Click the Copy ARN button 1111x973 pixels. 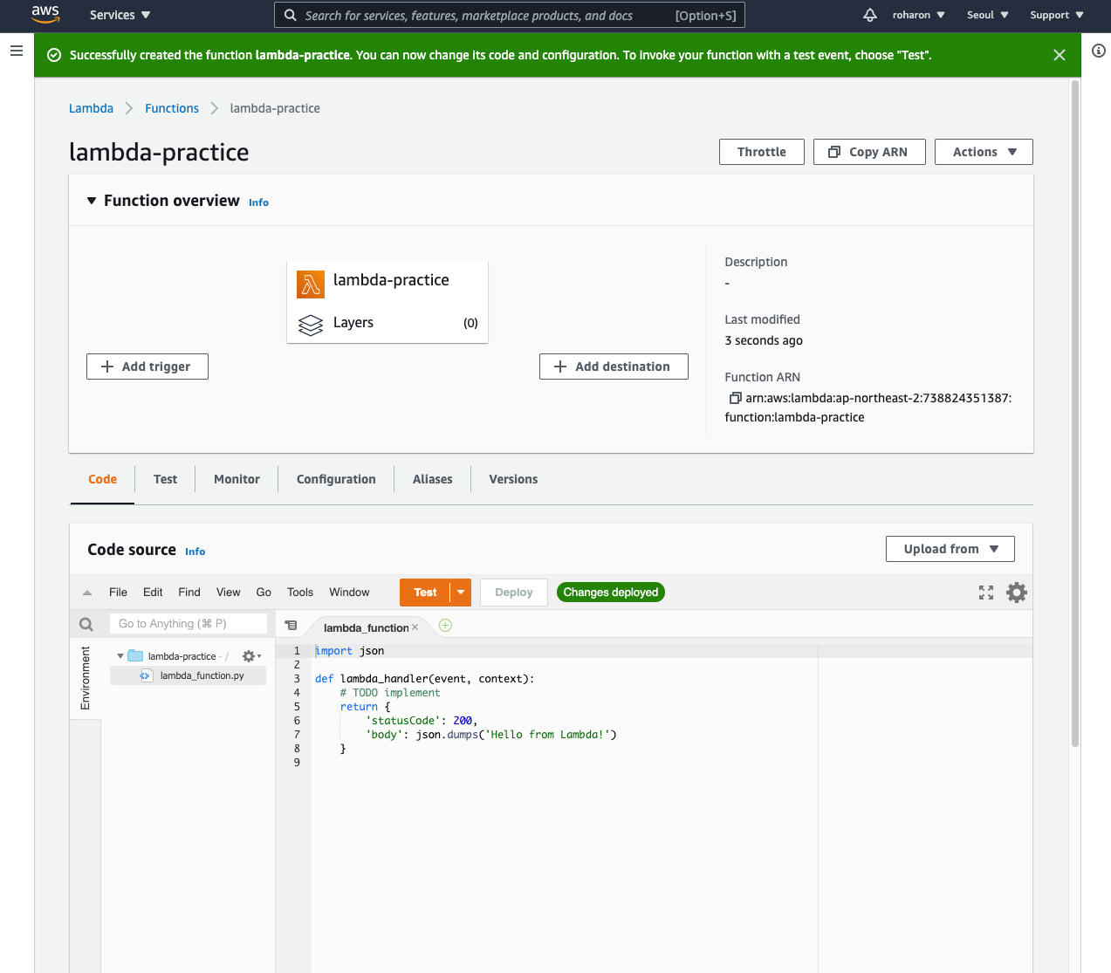869,152
